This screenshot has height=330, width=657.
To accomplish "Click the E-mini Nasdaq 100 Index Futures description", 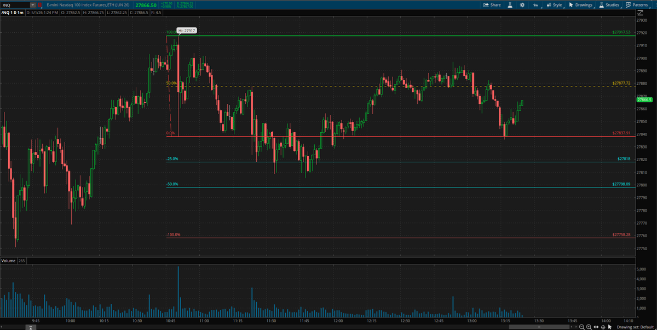I will click(x=88, y=4).
